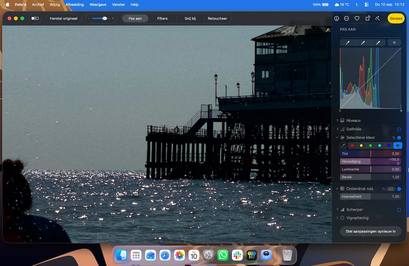Mark the photo as favorite
Viewport: 409px width, 266px height.
(357, 18)
